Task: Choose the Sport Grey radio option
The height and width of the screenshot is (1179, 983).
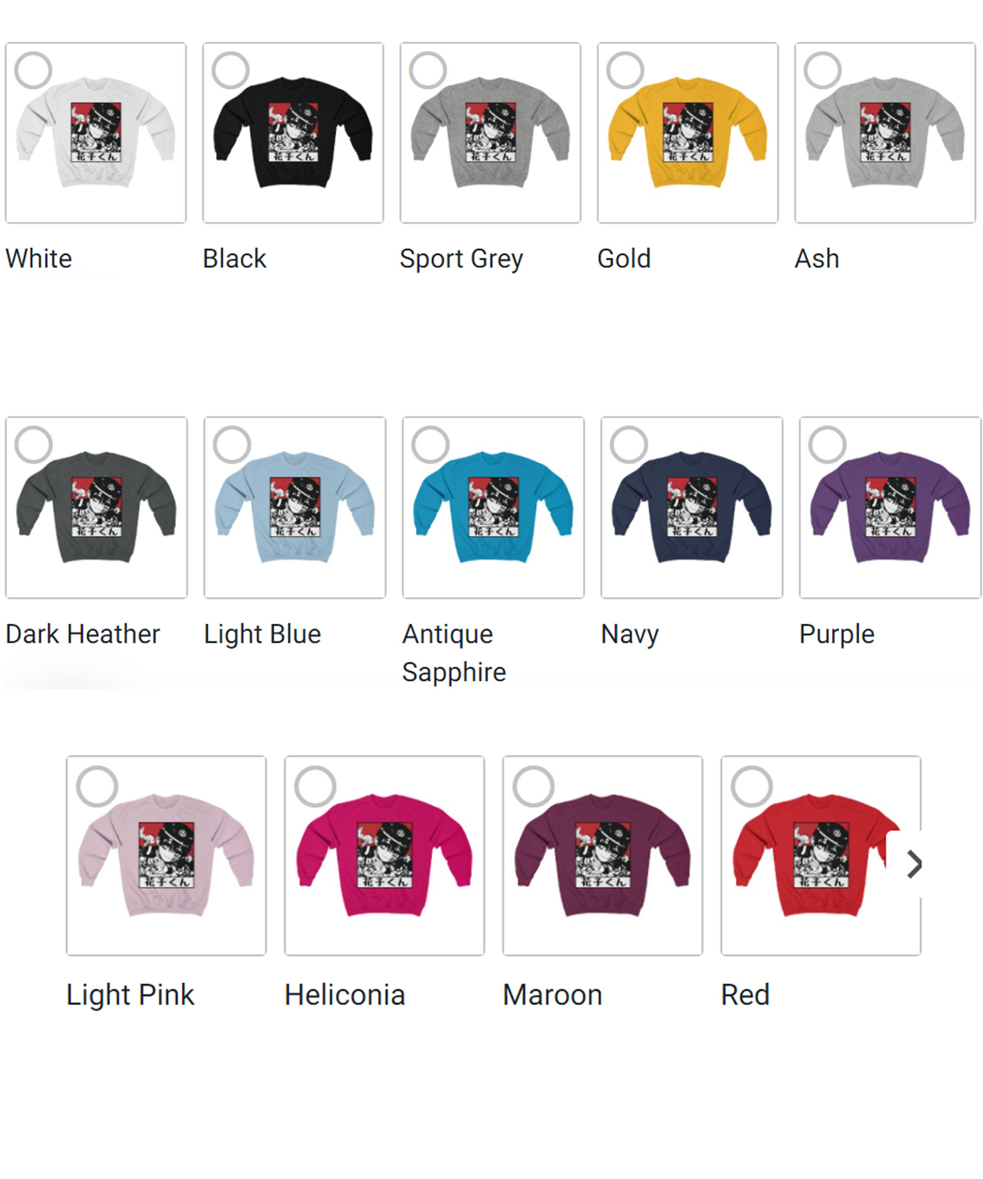Action: coord(428,70)
